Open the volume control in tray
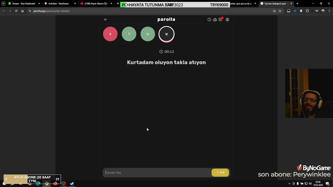The height and width of the screenshot is (187, 333). pyautogui.click(x=310, y=184)
